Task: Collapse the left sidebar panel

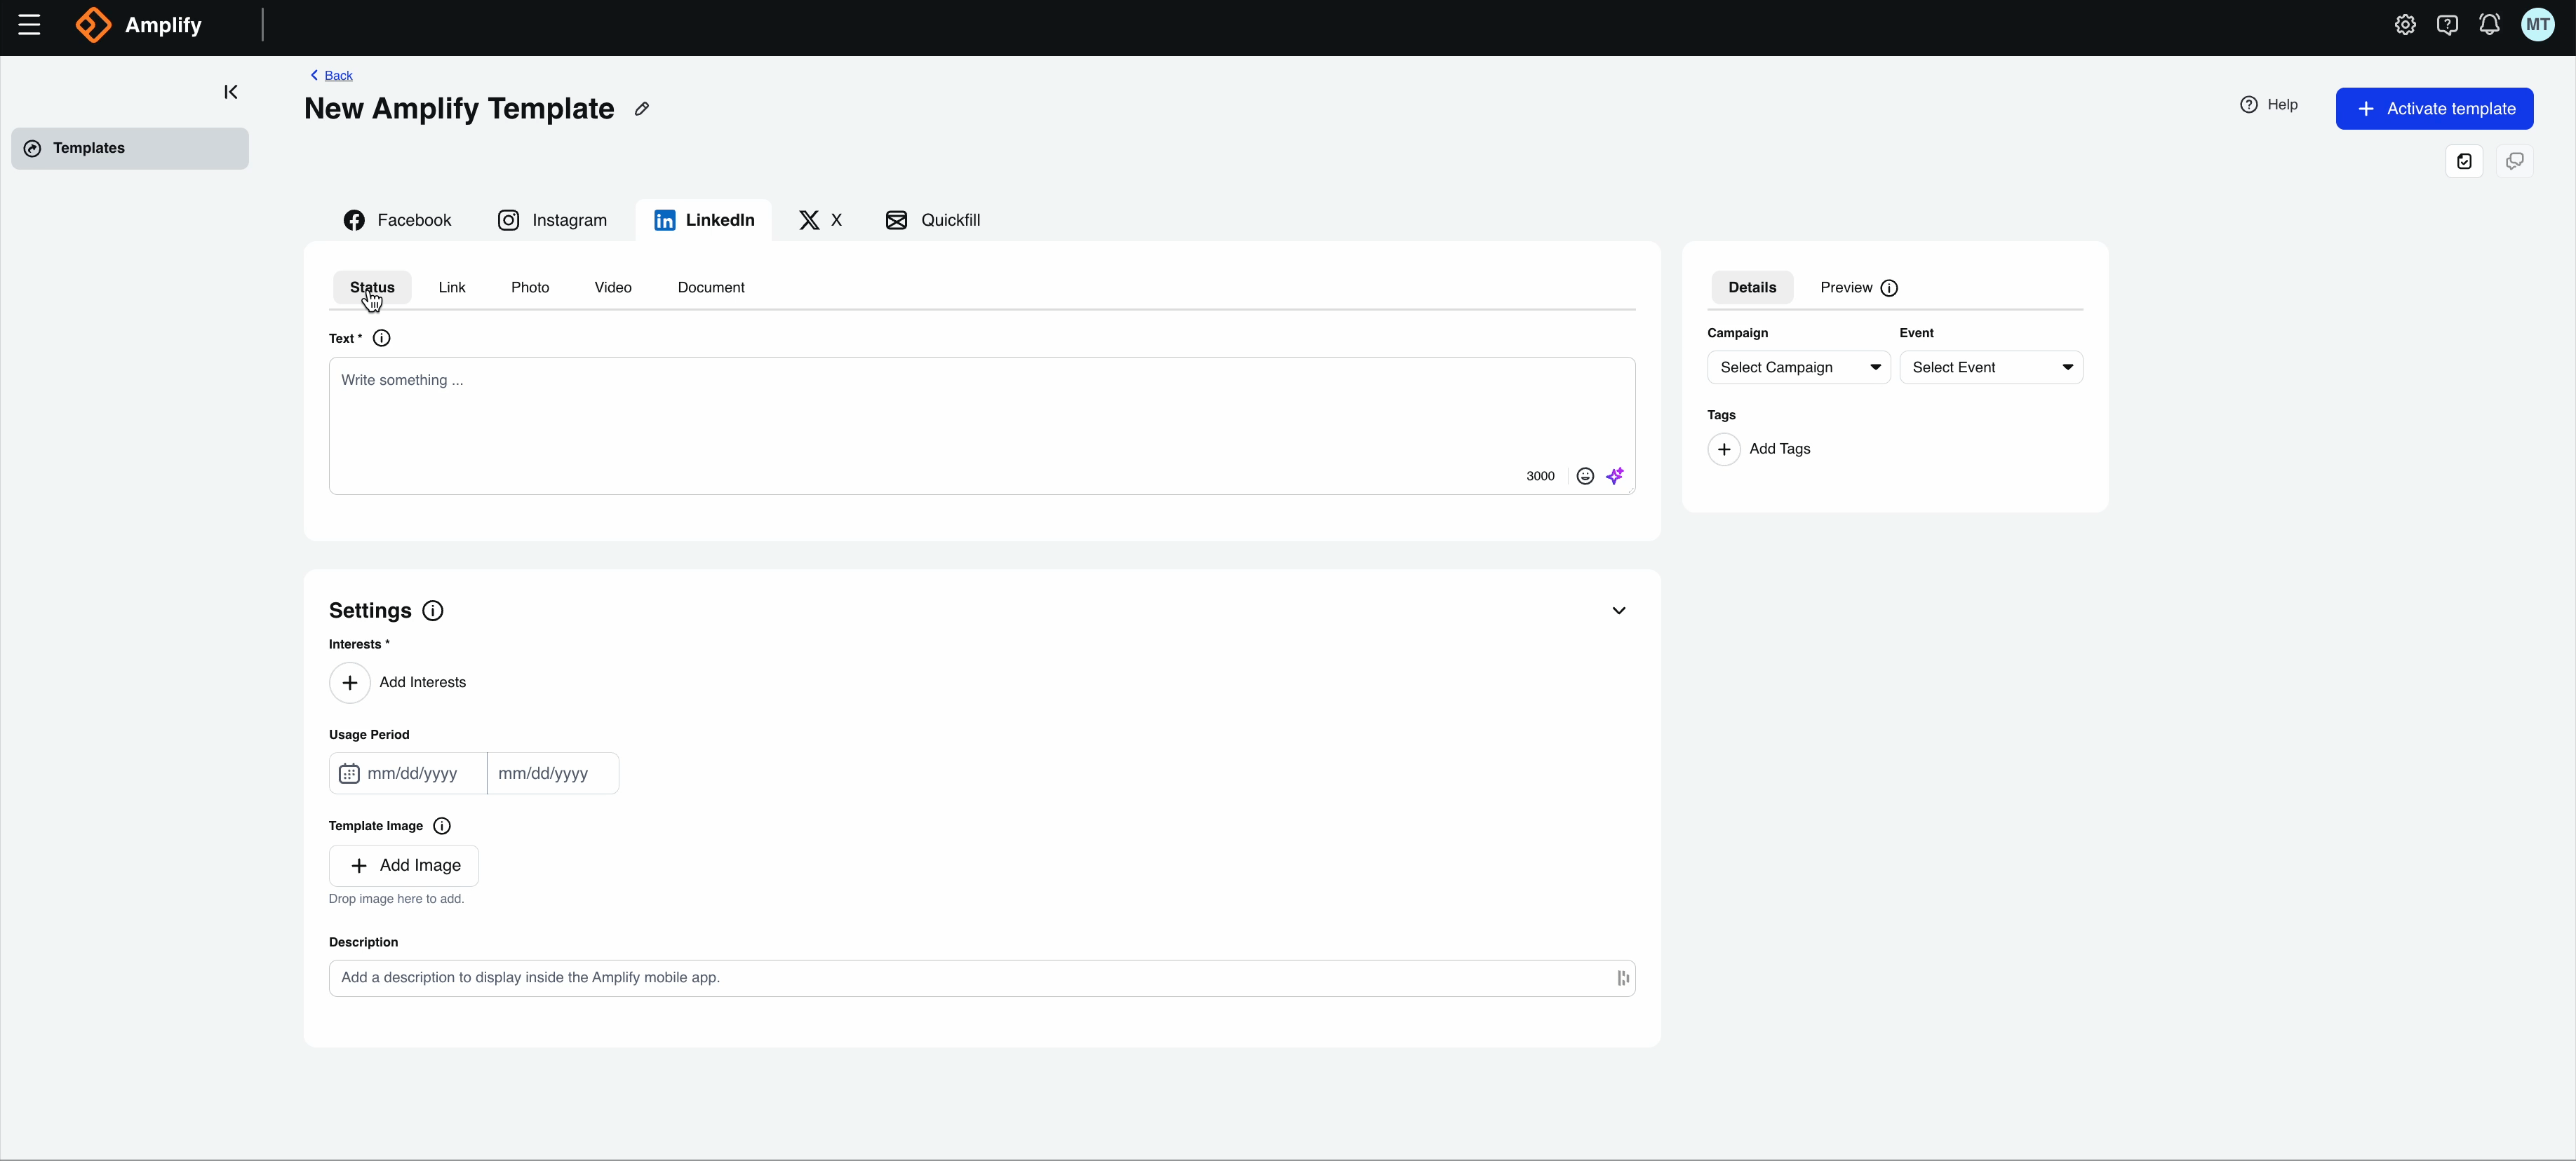Action: click(231, 92)
